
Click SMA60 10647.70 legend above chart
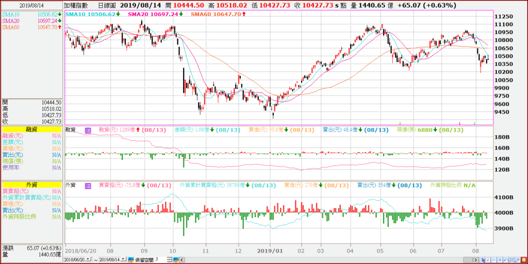[x=218, y=14]
